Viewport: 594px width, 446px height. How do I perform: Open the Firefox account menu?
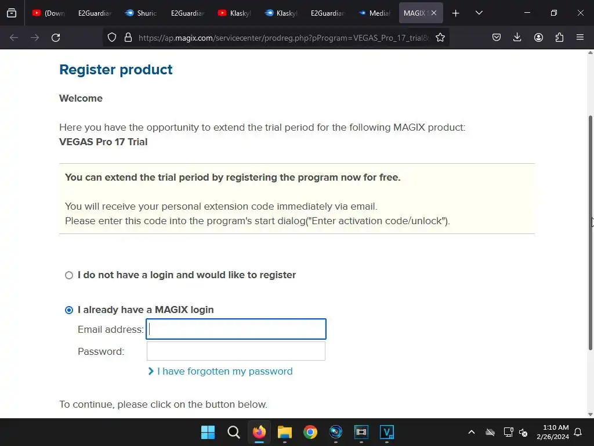538,38
